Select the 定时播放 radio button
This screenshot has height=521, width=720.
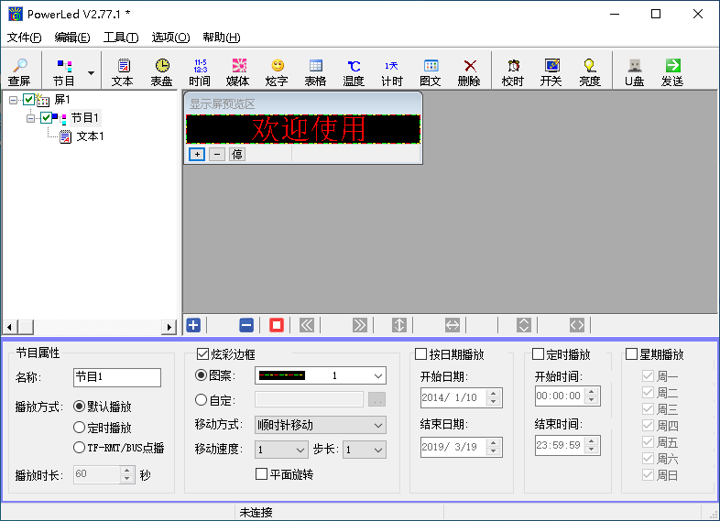pyautogui.click(x=81, y=428)
